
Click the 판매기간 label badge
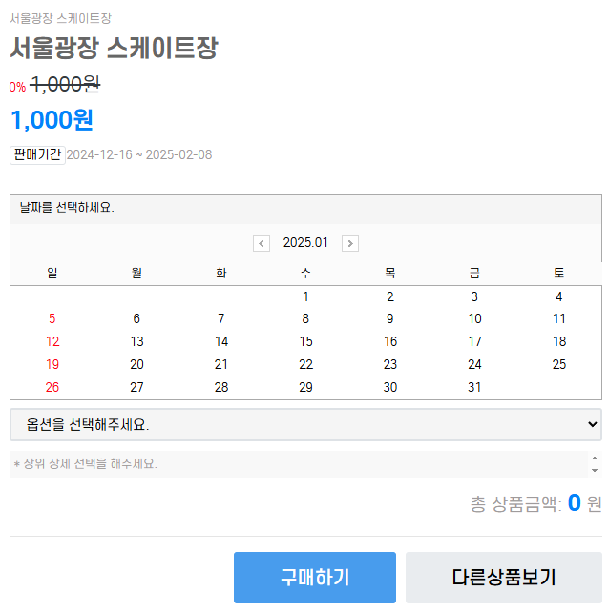37,155
